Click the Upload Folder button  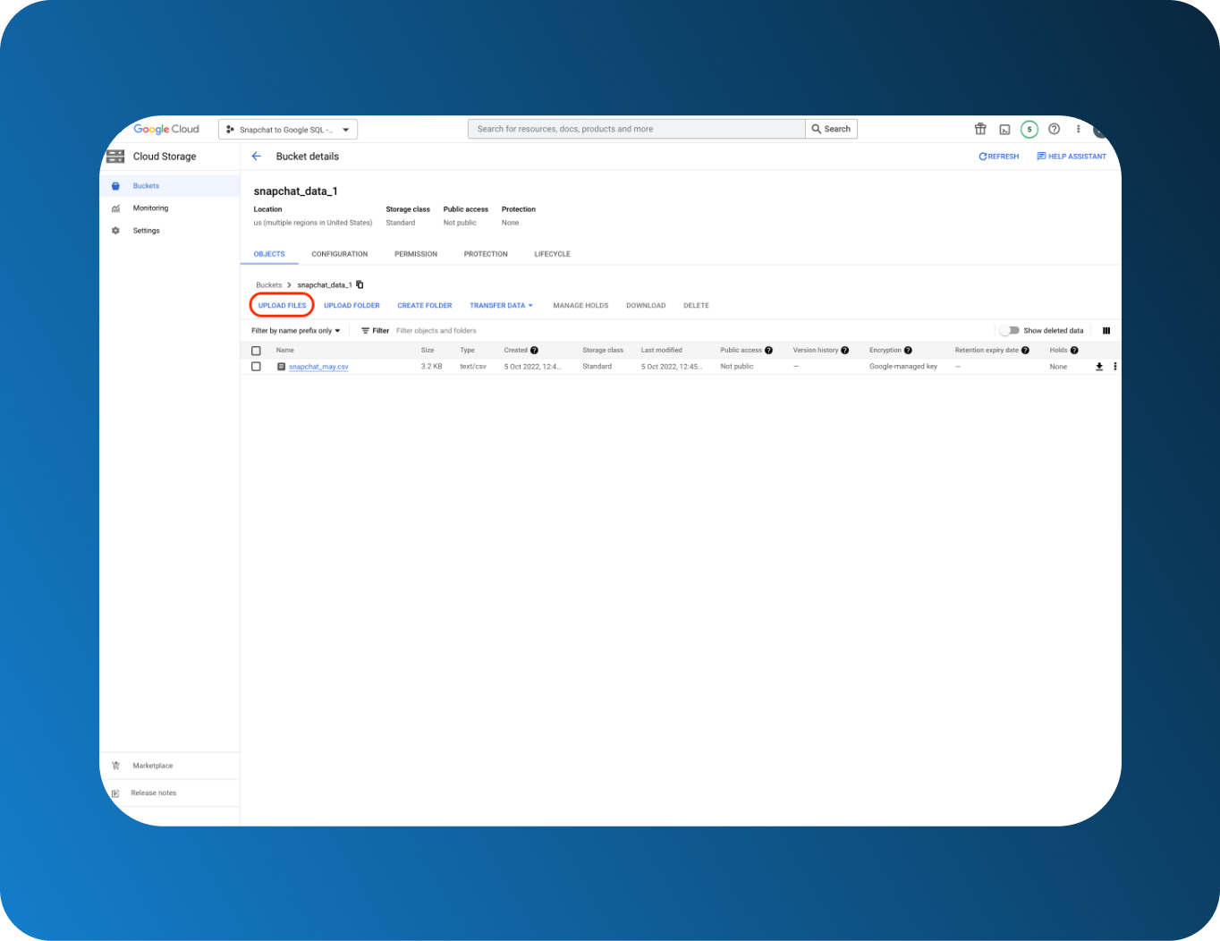352,306
